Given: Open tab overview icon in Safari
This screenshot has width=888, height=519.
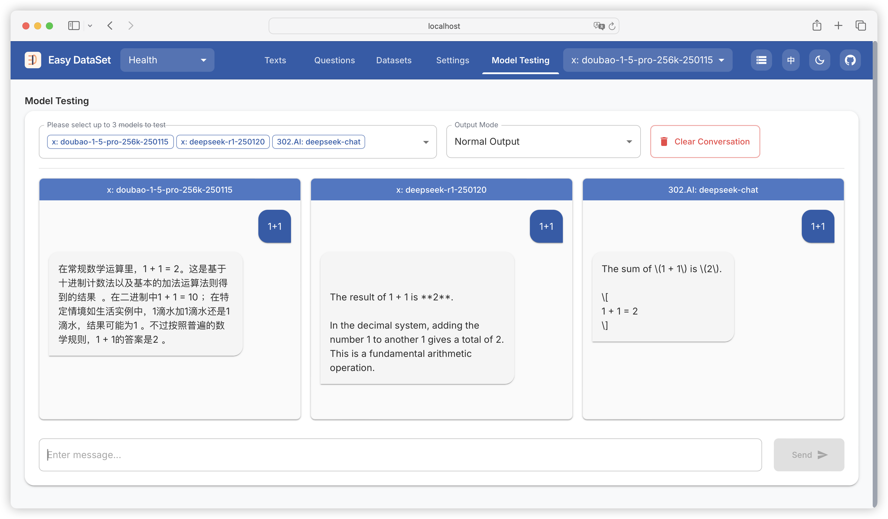Looking at the screenshot, I should 860,26.
